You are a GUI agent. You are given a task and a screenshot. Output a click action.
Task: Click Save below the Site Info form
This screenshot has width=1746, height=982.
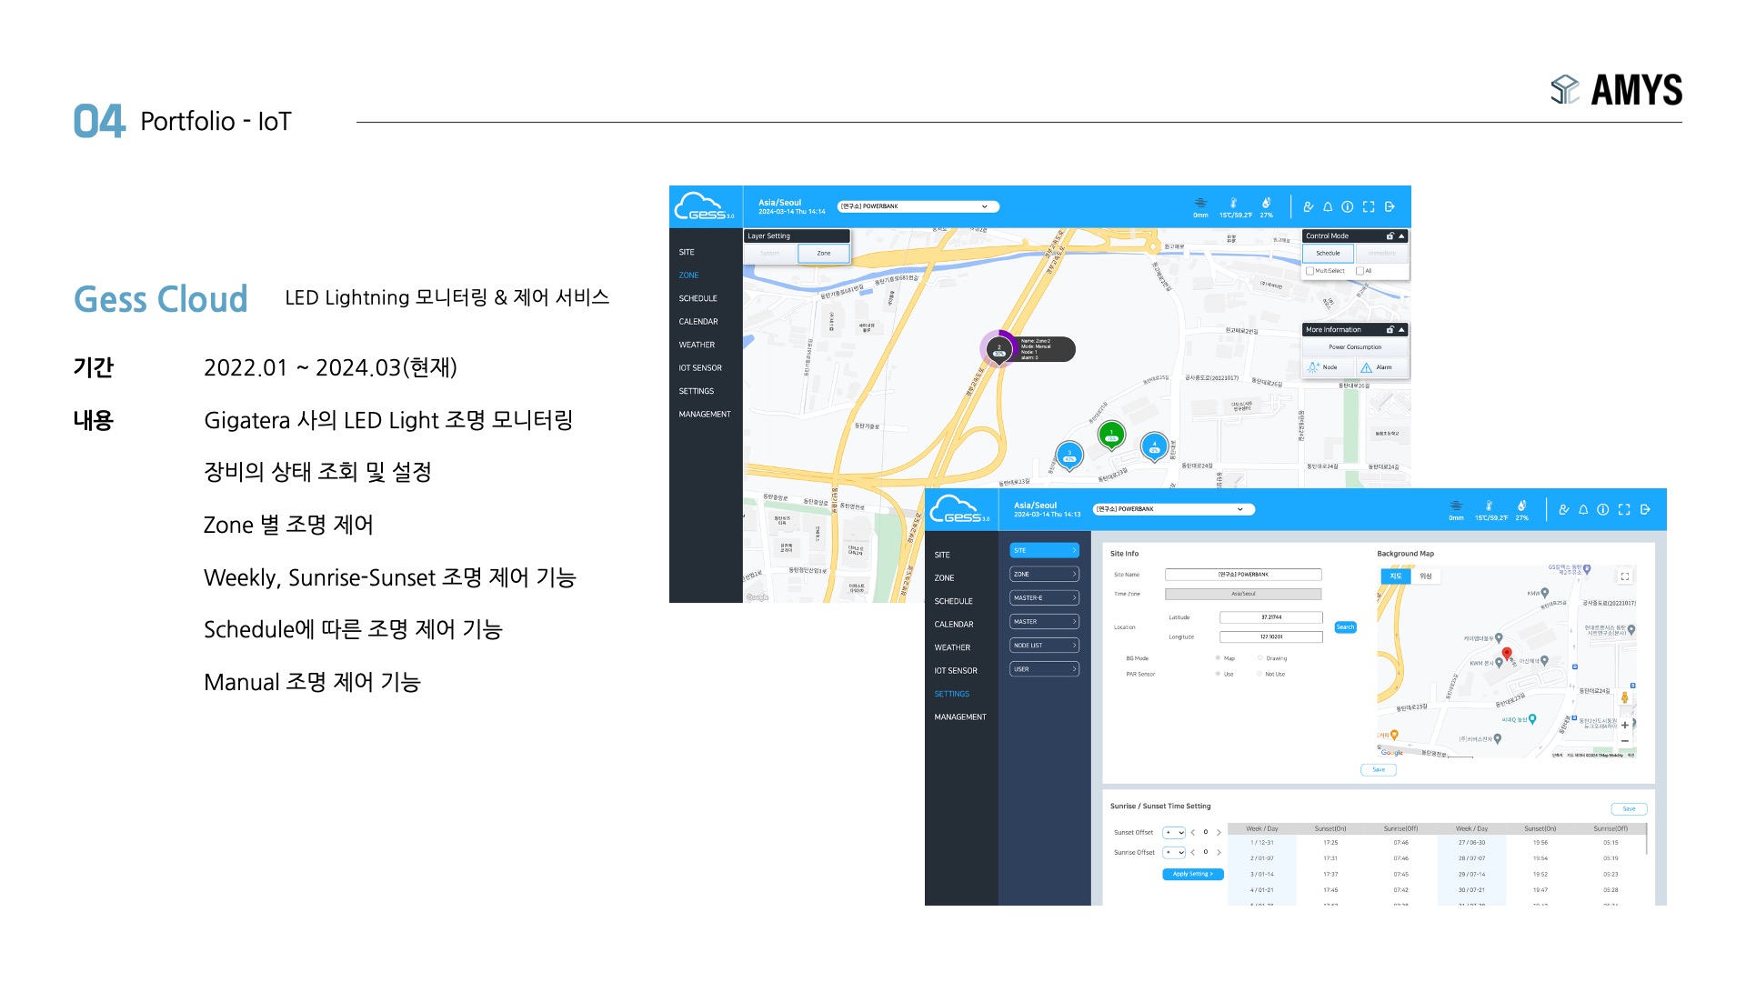pyautogui.click(x=1379, y=770)
